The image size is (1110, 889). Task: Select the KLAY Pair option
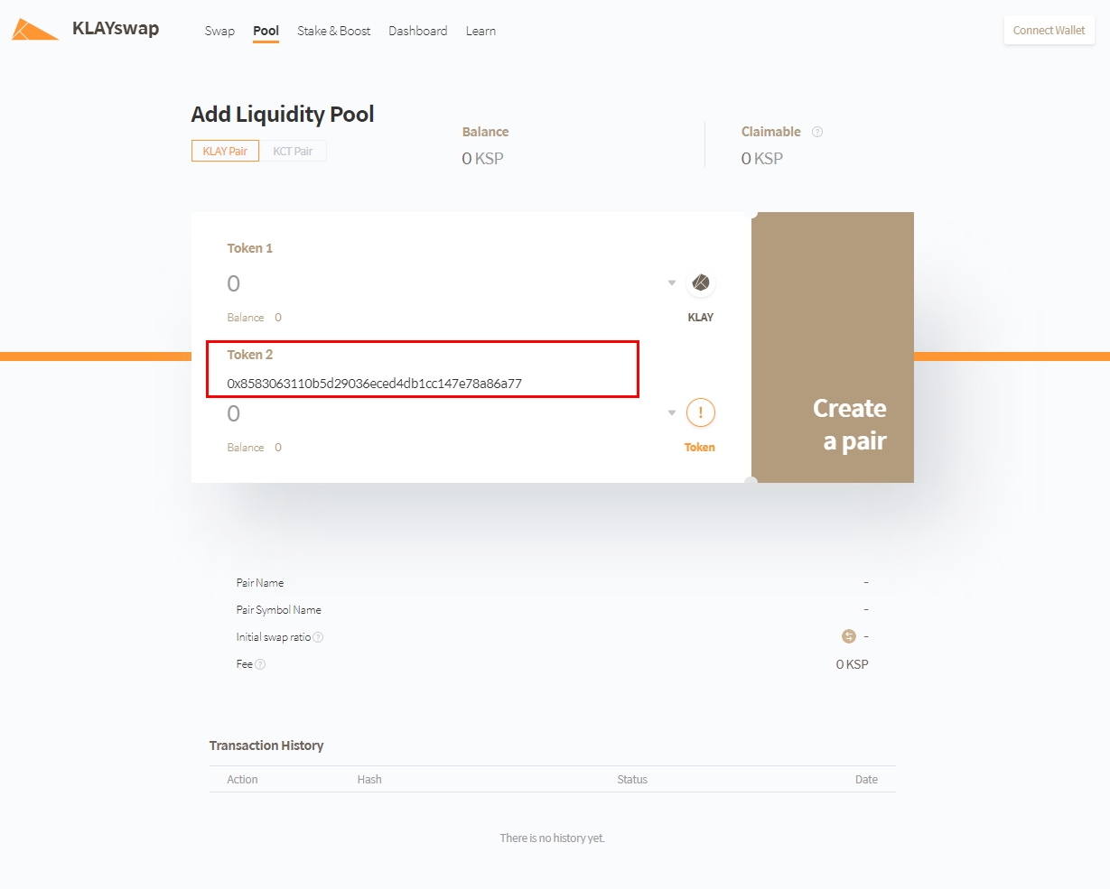tap(225, 151)
